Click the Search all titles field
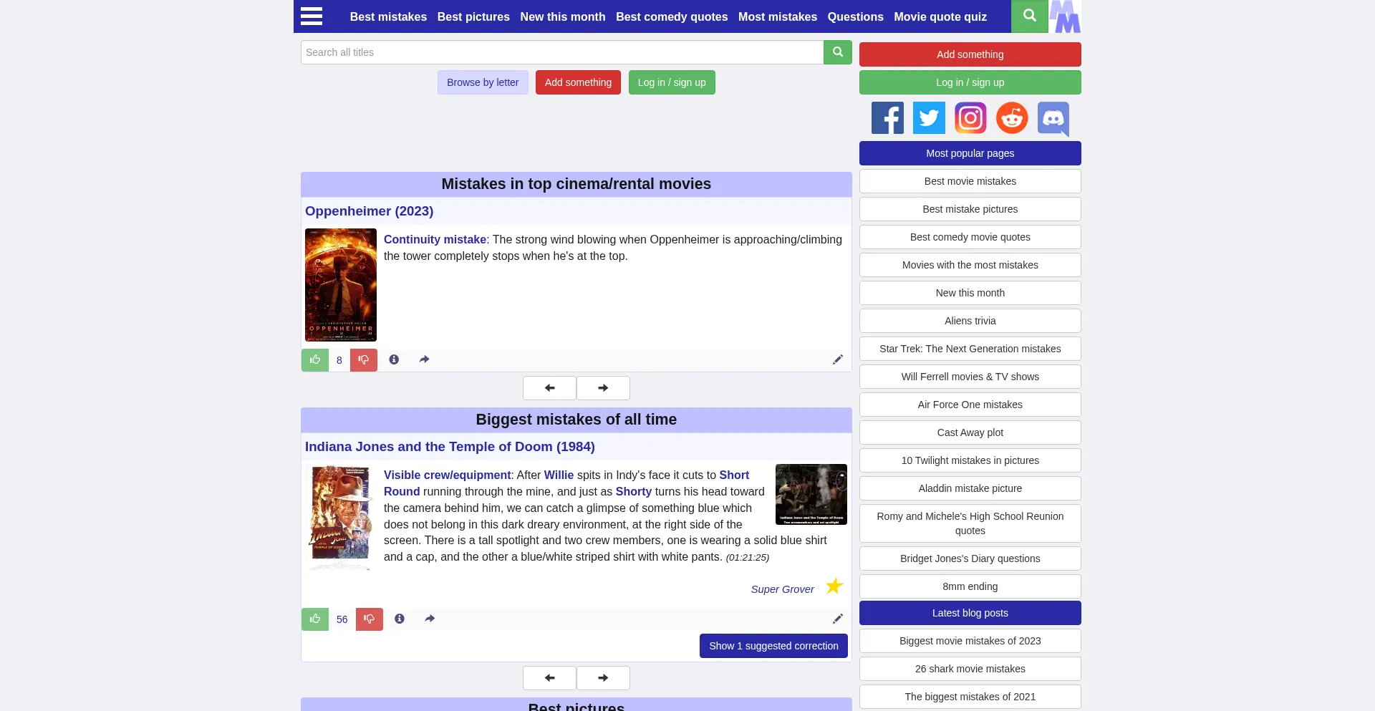1375x711 pixels. [562, 52]
